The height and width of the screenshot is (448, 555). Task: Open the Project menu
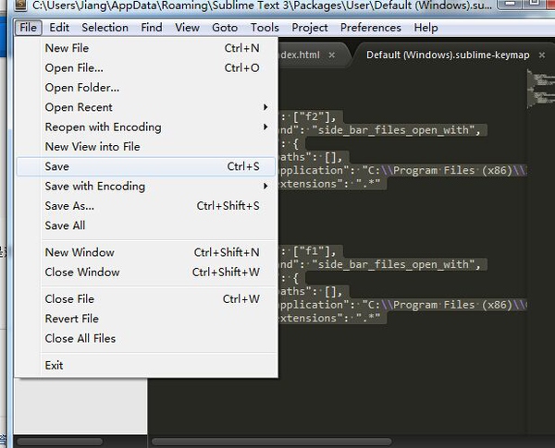(x=310, y=28)
